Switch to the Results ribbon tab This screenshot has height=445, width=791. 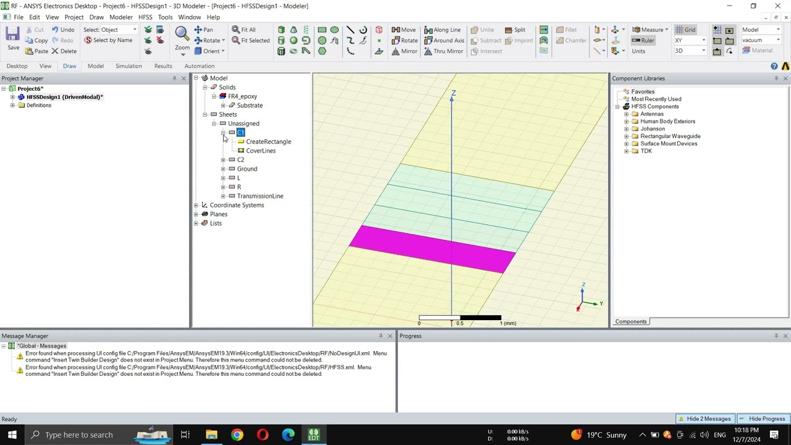pos(163,66)
